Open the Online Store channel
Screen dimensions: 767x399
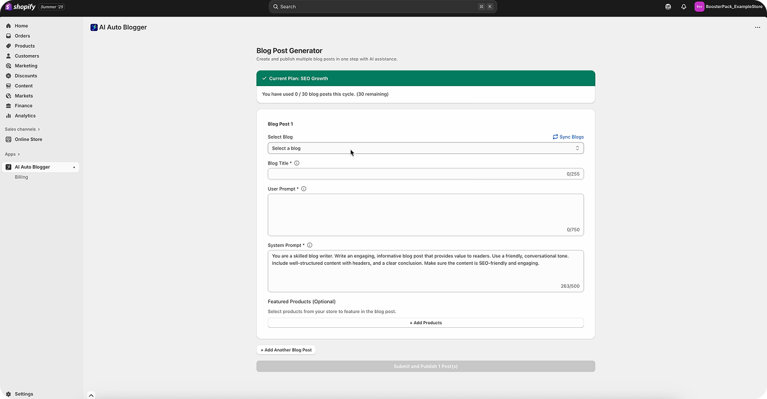click(27, 139)
